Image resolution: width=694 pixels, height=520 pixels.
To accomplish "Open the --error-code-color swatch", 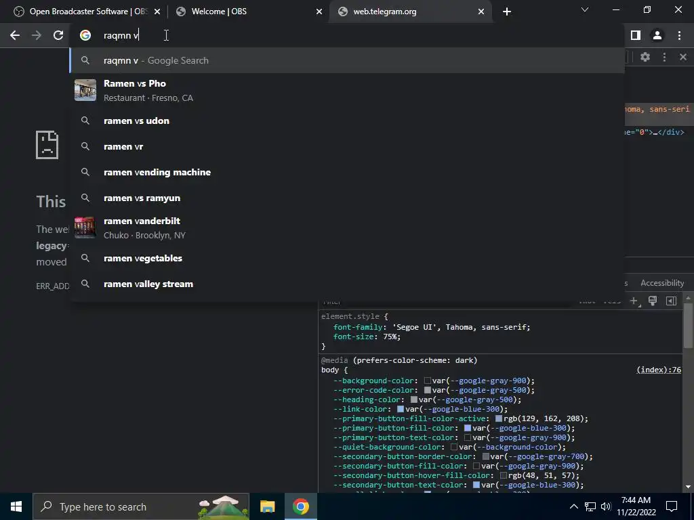I will (x=428, y=391).
